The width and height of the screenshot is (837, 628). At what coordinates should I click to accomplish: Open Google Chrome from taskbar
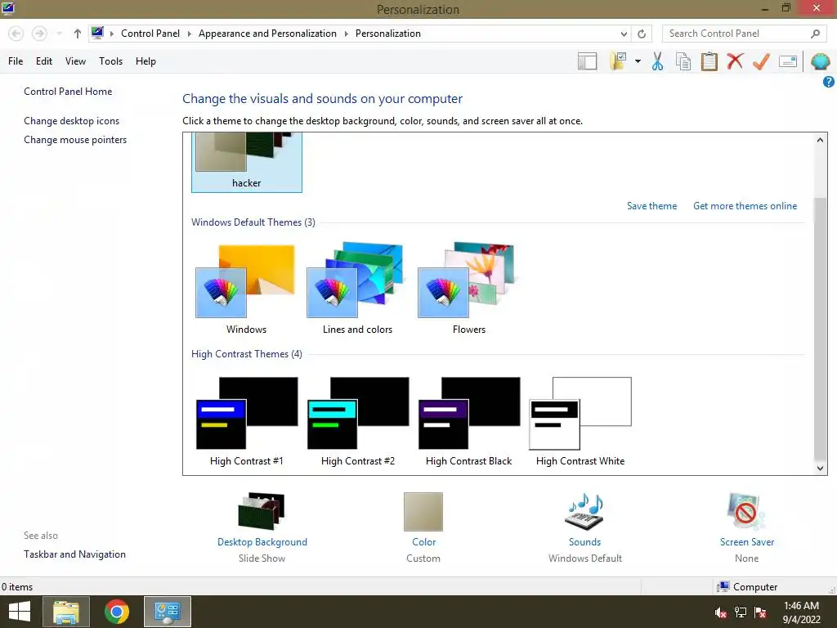[x=116, y=612]
